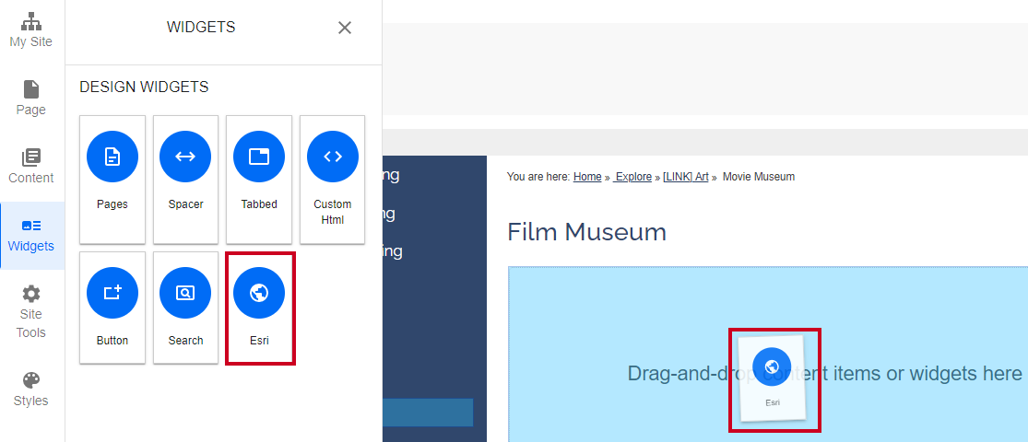Select the Widgets sidebar section
Screen dimensions: 1028x442
click(x=30, y=236)
